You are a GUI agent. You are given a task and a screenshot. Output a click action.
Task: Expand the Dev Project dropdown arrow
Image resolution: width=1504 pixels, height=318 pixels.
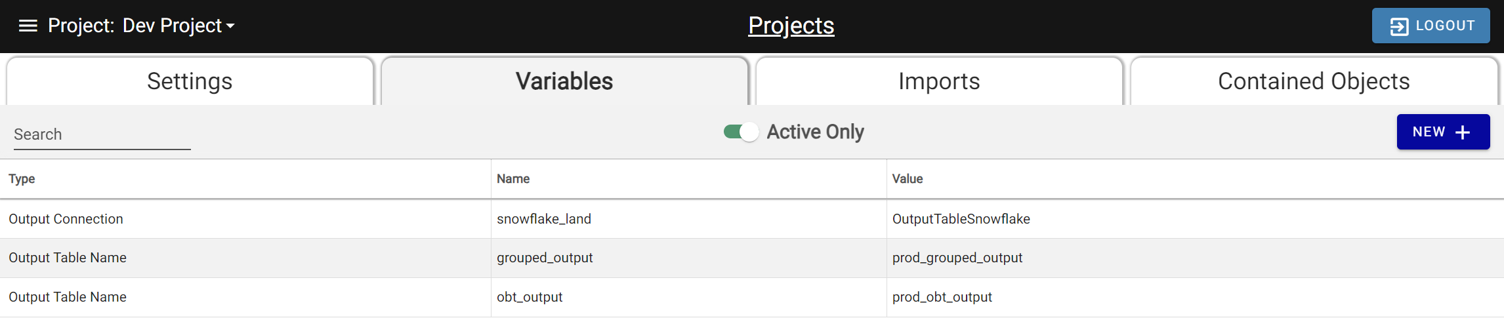tap(230, 26)
